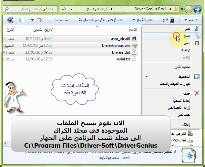Click the copy pages icon in menu
205x167 pixels.
(197, 36)
